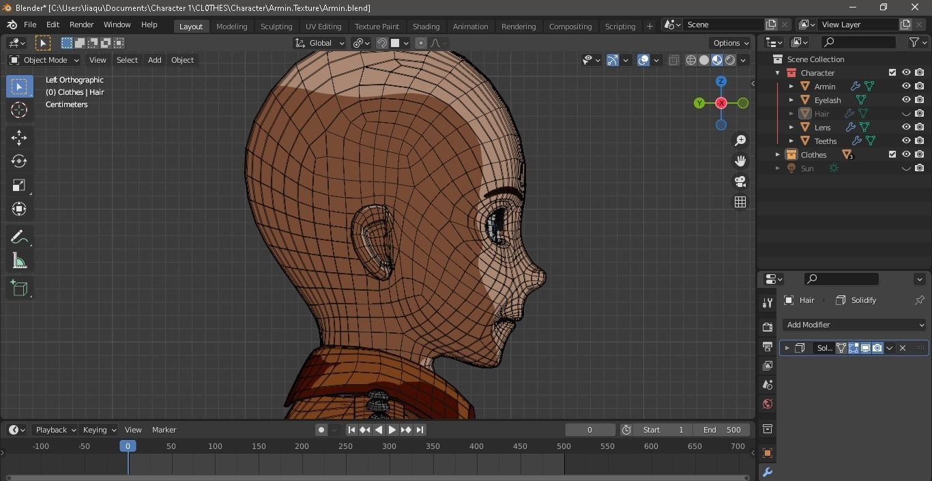Open the Render menu
This screenshot has height=481, width=932.
[81, 24]
